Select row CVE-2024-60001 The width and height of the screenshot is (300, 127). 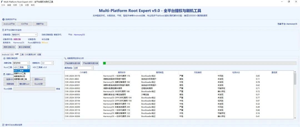[179, 85]
